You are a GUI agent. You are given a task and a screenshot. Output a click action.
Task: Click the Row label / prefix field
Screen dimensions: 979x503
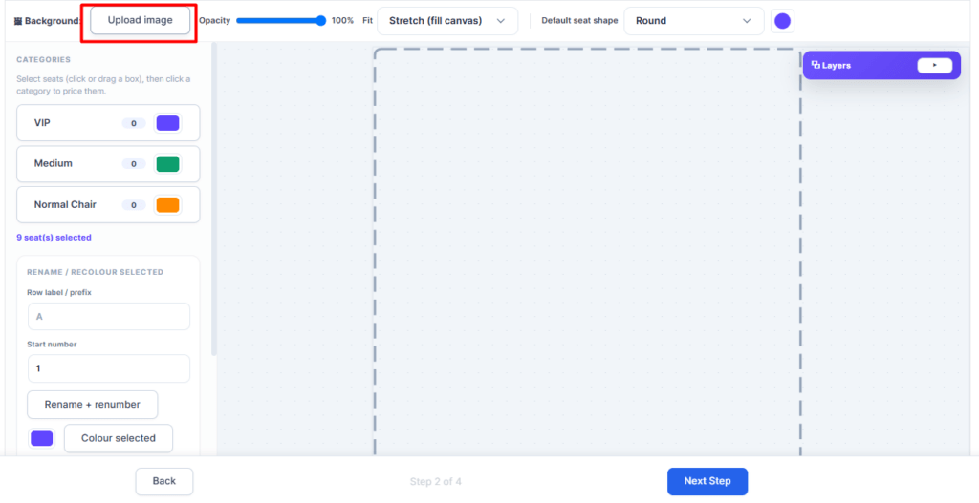[109, 317]
